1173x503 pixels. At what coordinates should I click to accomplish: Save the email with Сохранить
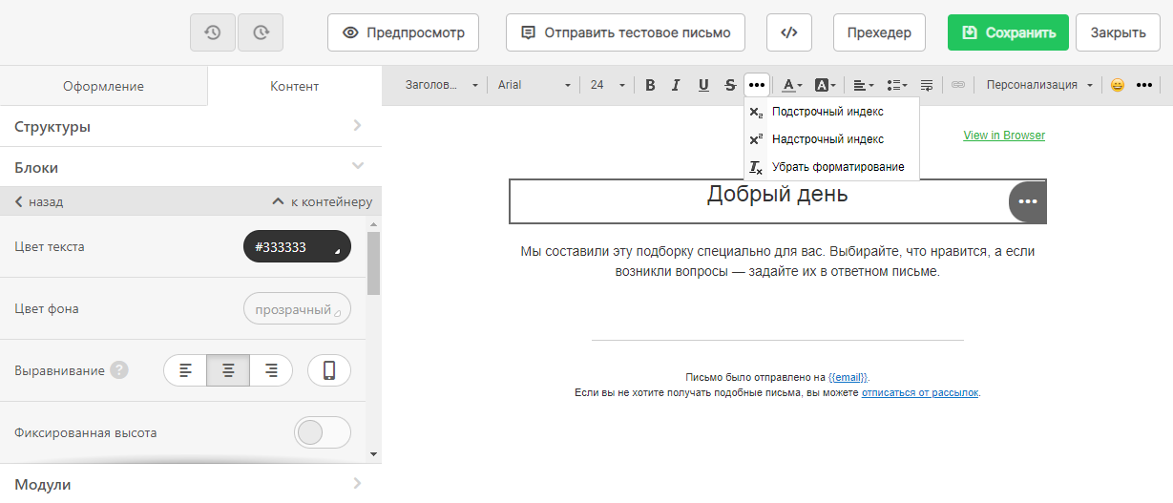click(1008, 32)
